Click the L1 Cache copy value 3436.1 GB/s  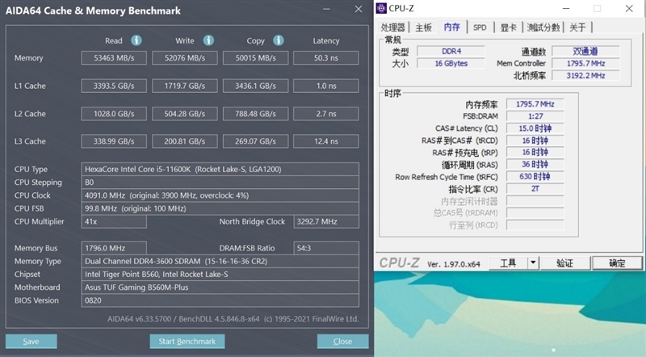tap(256, 86)
